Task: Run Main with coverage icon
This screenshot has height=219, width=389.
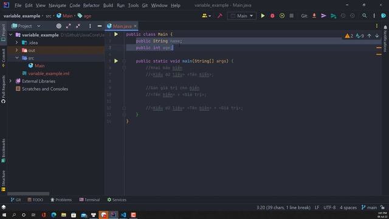Action: click(x=282, y=16)
